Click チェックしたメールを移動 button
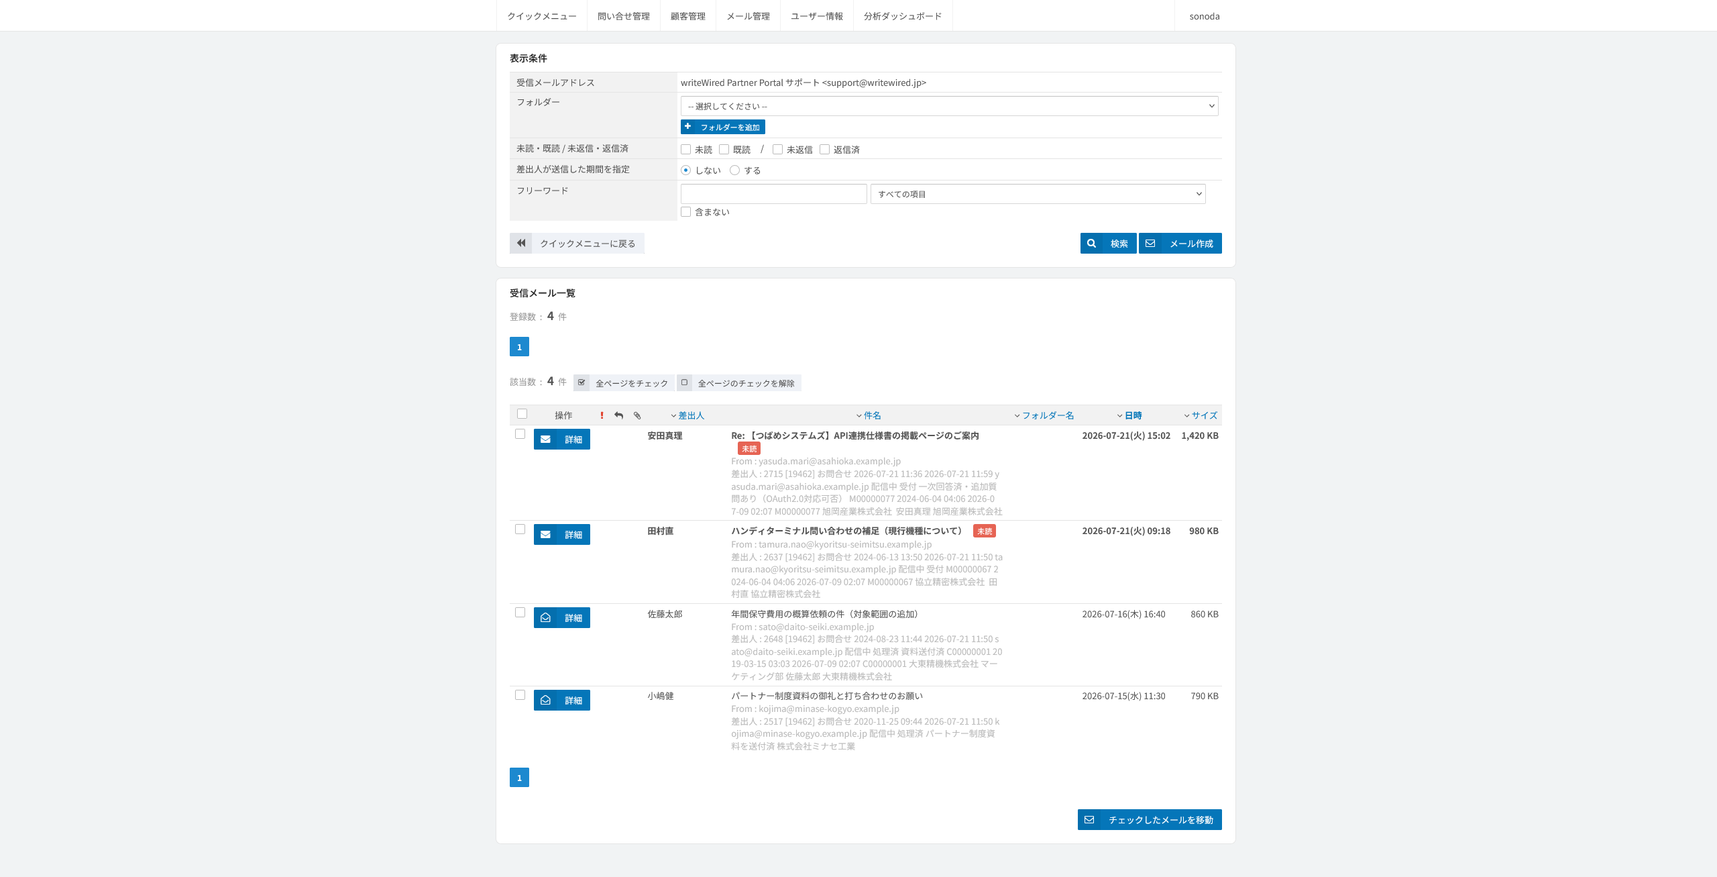 pyautogui.click(x=1150, y=820)
